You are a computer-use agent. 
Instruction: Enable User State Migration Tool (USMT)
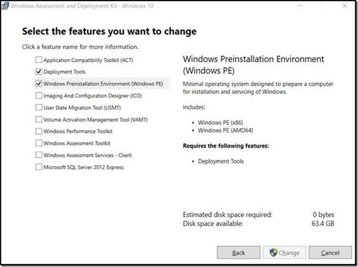tap(38, 108)
